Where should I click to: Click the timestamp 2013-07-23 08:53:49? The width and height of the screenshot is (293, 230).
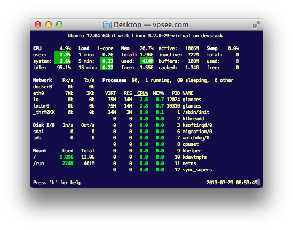click(x=232, y=183)
